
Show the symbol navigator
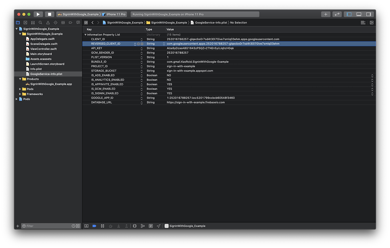33,23
